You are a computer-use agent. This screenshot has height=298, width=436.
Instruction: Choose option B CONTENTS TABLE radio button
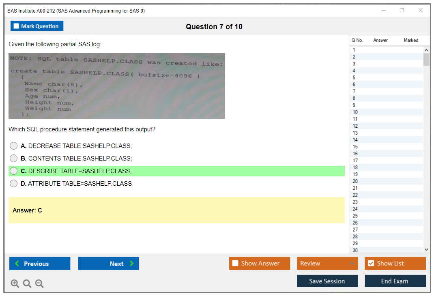click(x=14, y=159)
